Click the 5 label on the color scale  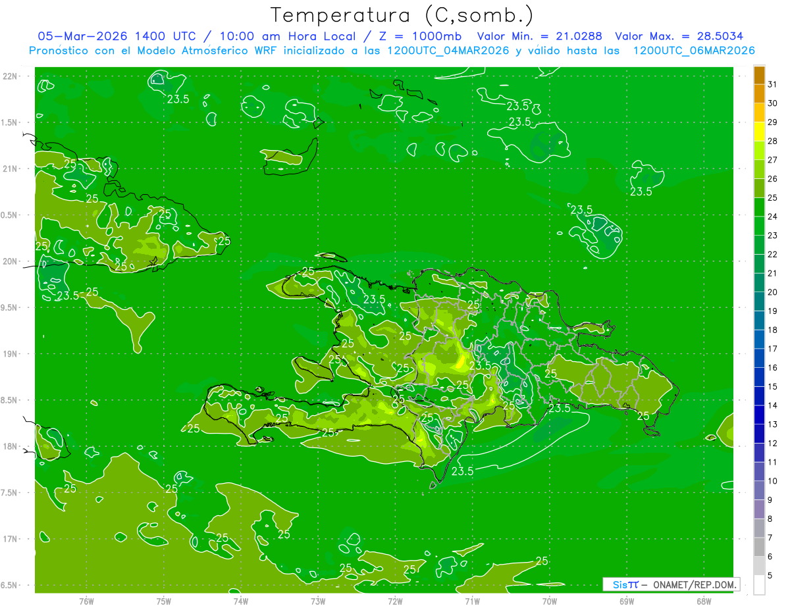point(770,575)
